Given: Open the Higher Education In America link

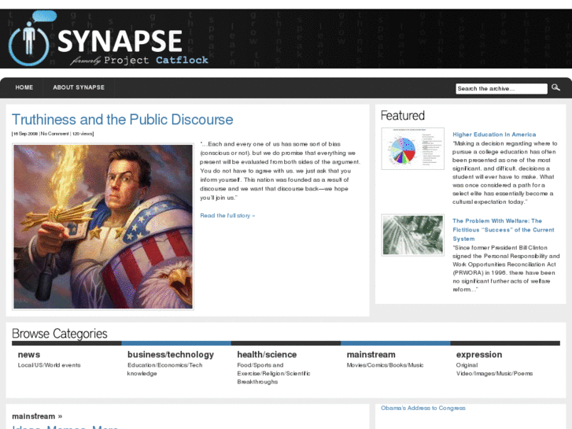Looking at the screenshot, I should (494, 135).
